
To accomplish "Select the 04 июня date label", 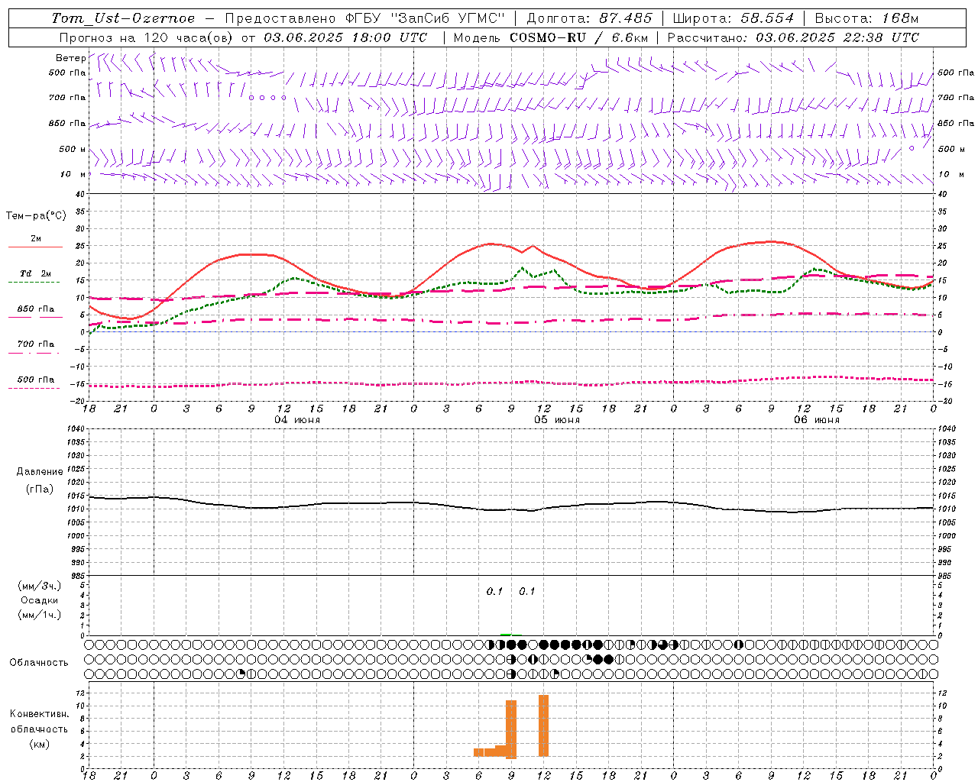I will pos(297,420).
